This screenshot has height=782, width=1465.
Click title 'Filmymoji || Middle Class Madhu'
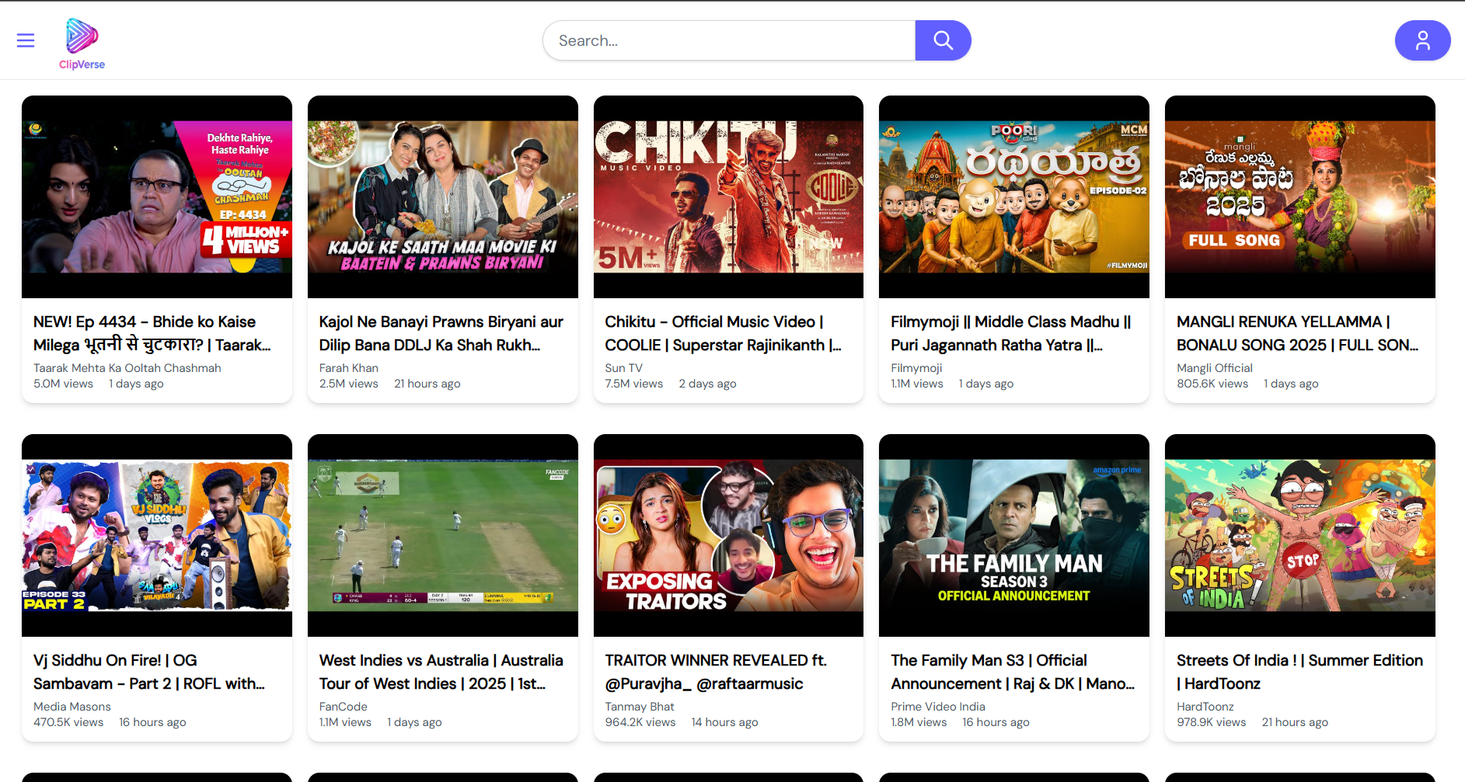point(1011,333)
